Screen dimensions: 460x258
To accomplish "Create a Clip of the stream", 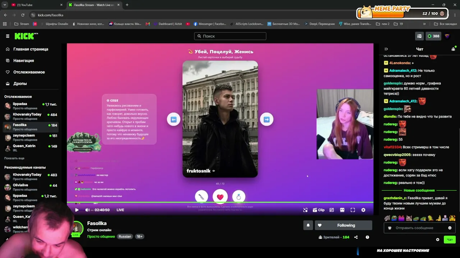I will point(318,210).
